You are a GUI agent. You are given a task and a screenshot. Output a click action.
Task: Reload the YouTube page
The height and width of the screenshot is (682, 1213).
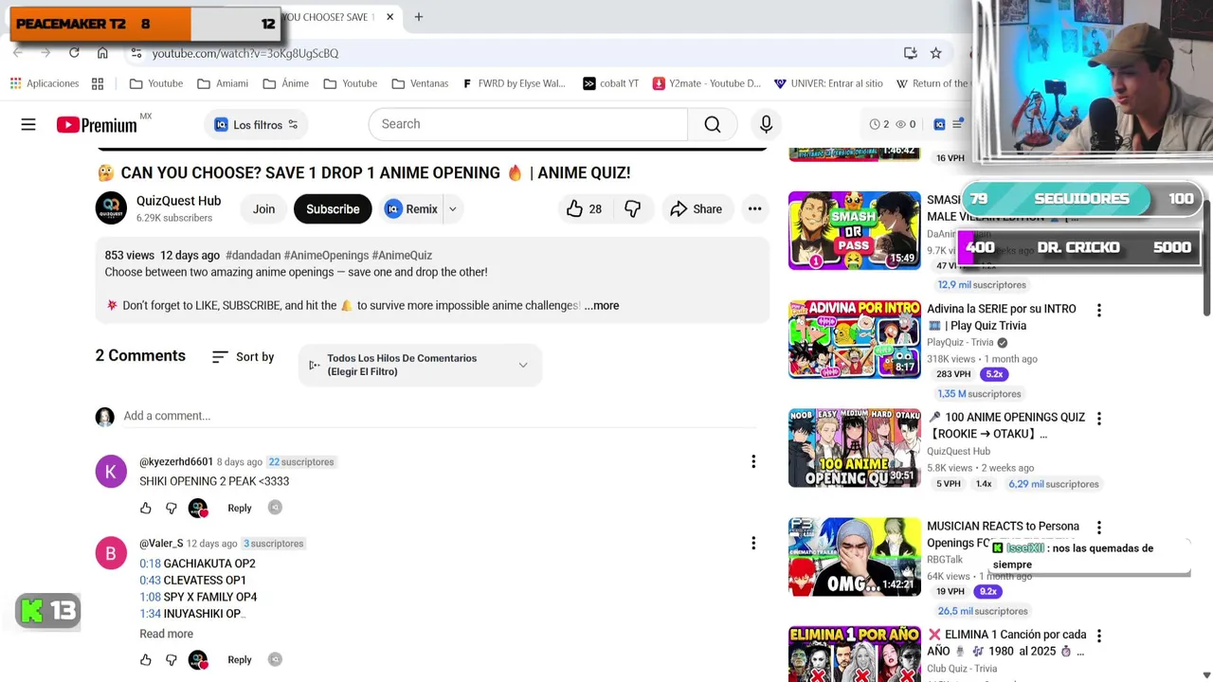[x=74, y=53]
